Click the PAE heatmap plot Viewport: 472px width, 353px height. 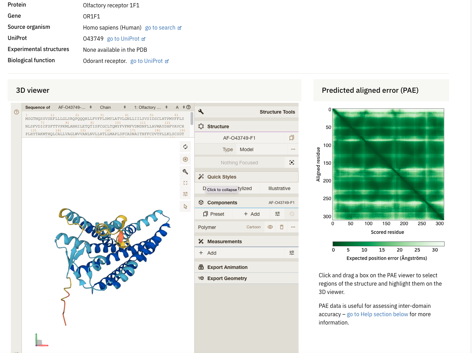[x=388, y=164]
